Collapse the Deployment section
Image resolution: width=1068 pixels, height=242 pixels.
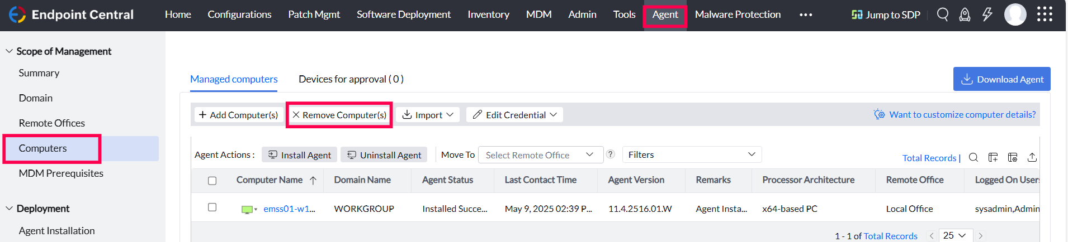pyautogui.click(x=9, y=209)
